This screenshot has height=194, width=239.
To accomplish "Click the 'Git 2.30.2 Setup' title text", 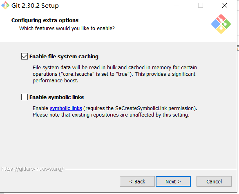I will tap(35, 6).
